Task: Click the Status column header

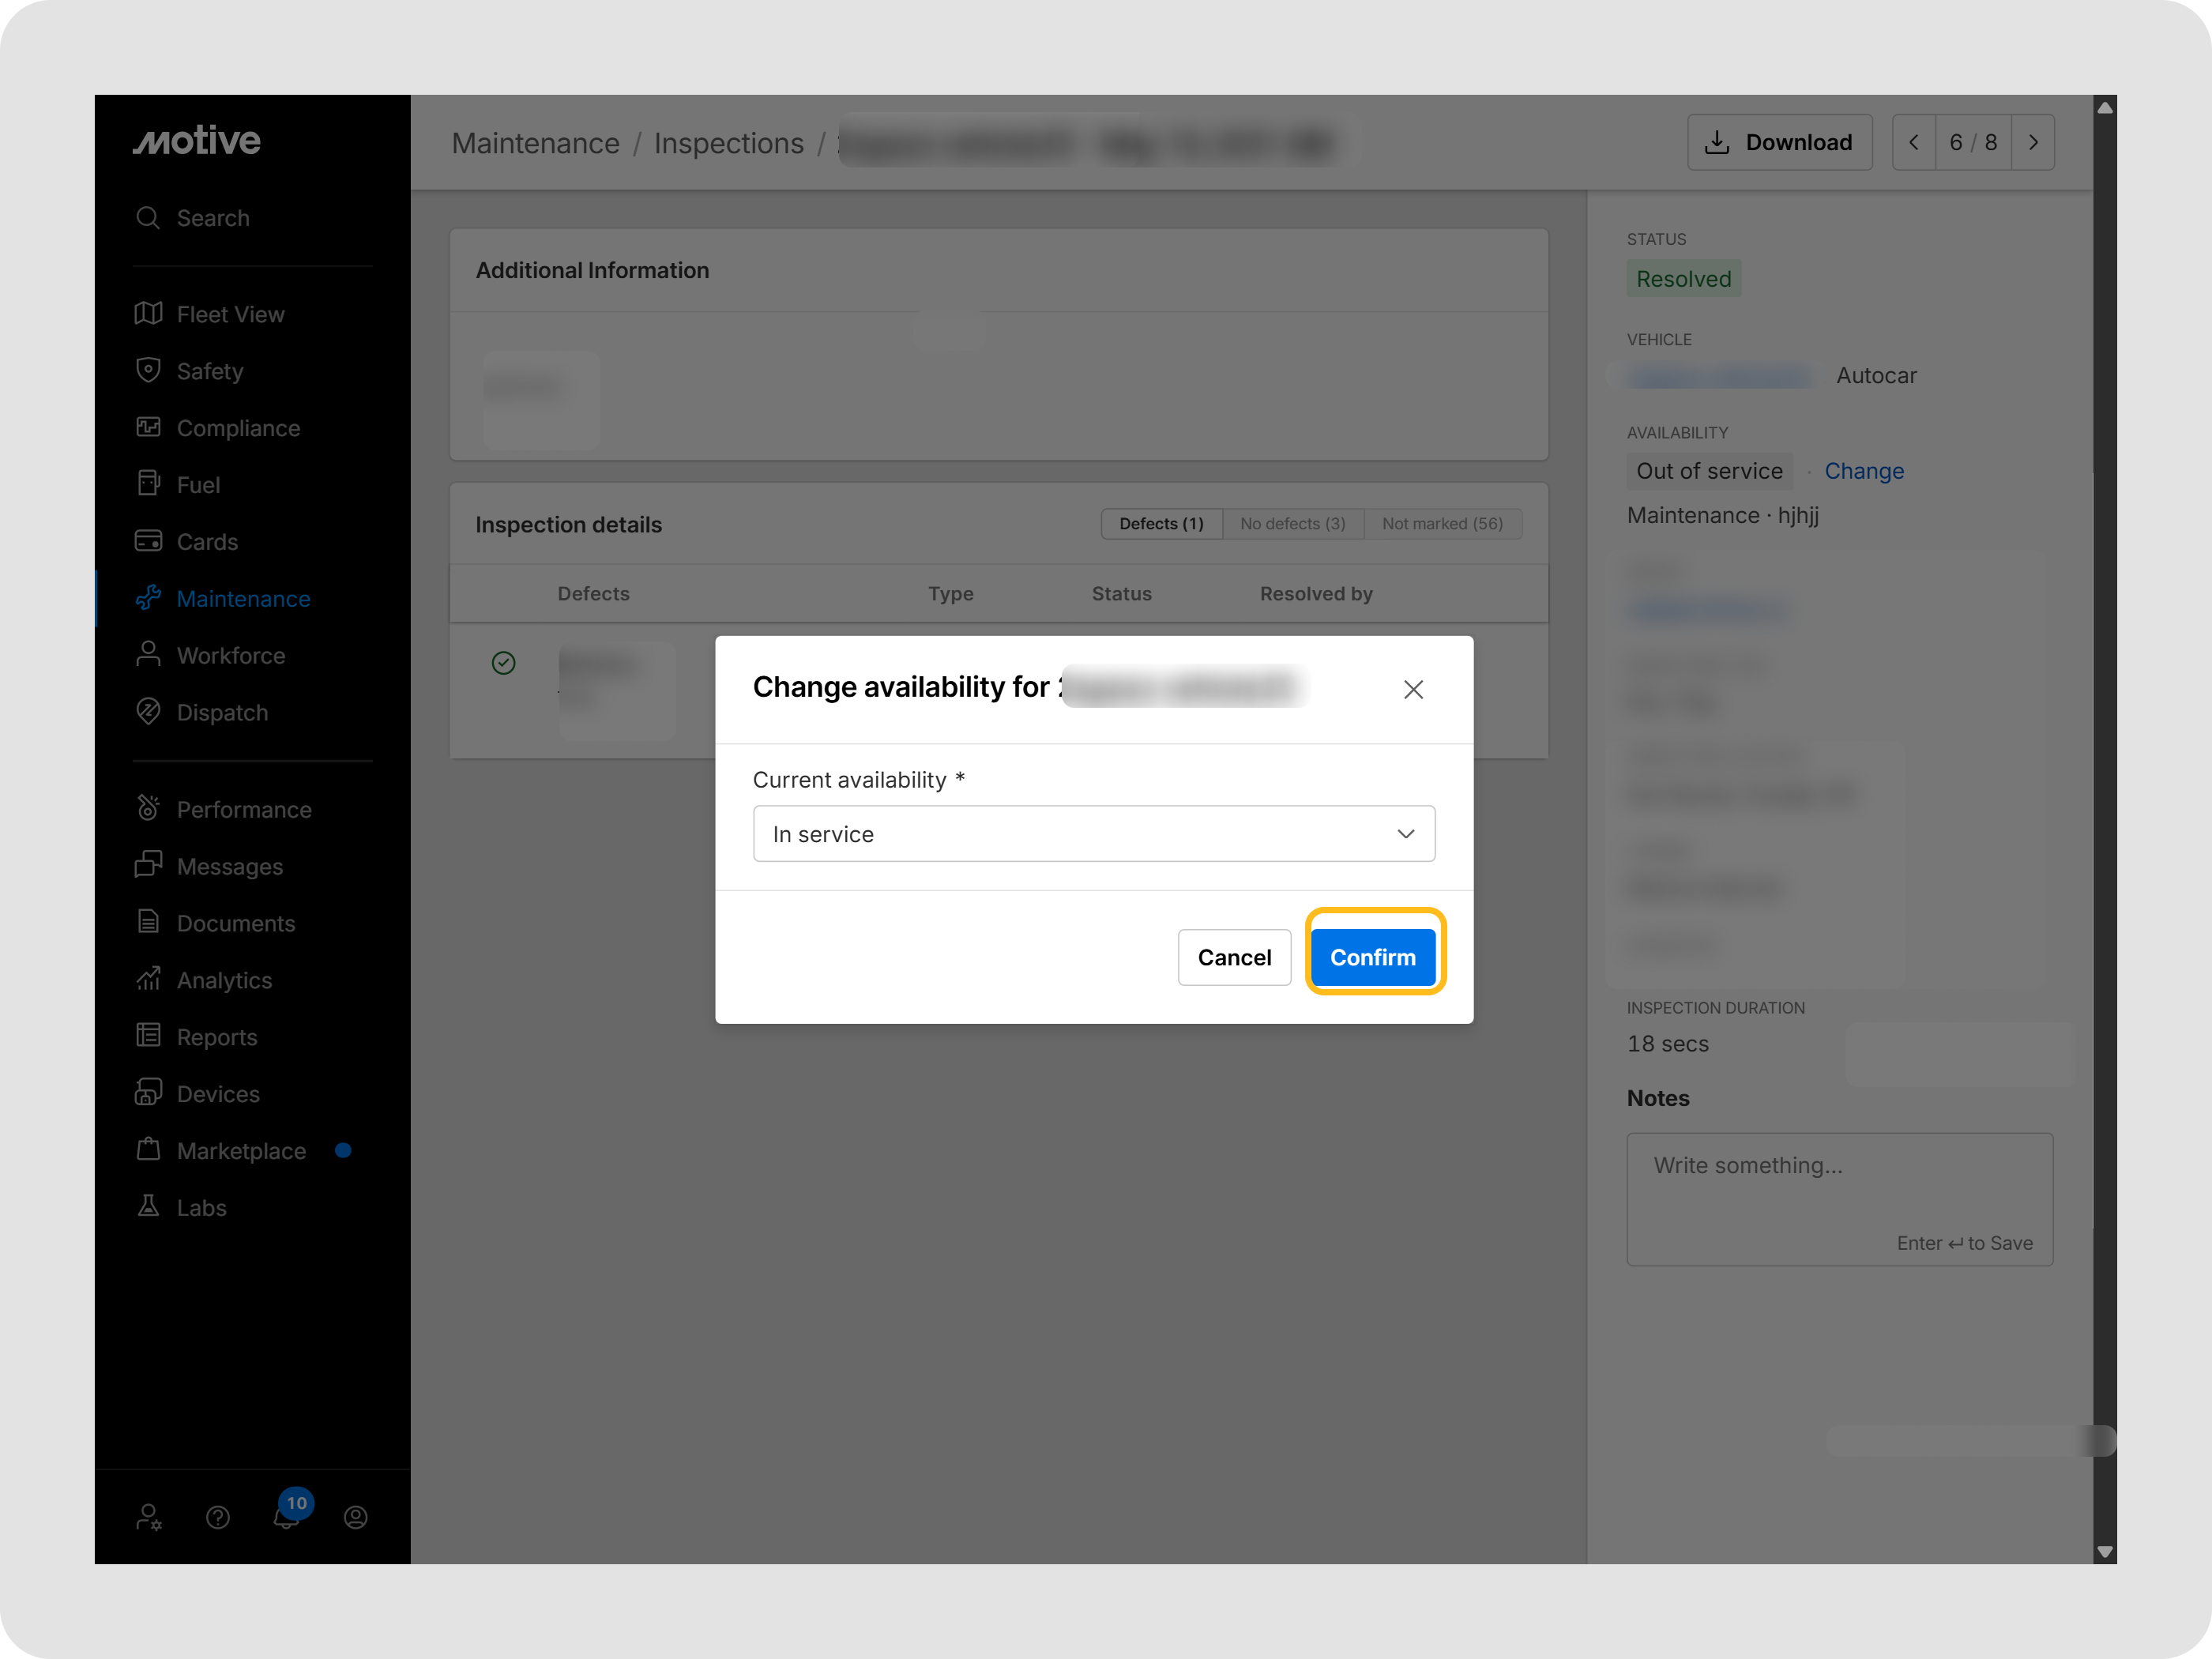Action: point(1122,594)
